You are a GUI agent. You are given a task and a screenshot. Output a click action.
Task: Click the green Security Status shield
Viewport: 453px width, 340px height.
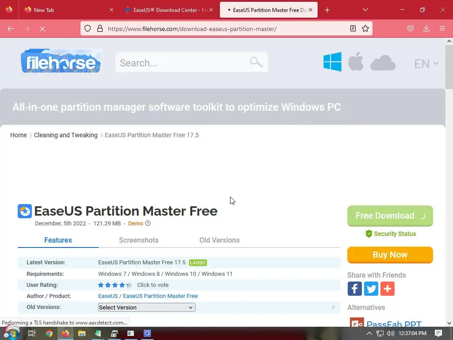[x=369, y=234]
